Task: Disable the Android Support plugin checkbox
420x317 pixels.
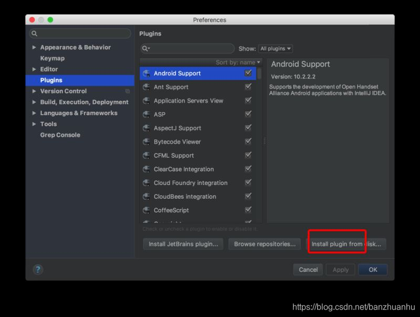Action: (x=248, y=73)
